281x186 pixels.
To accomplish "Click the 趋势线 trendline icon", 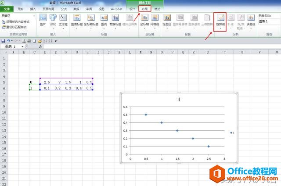I will [220, 18].
